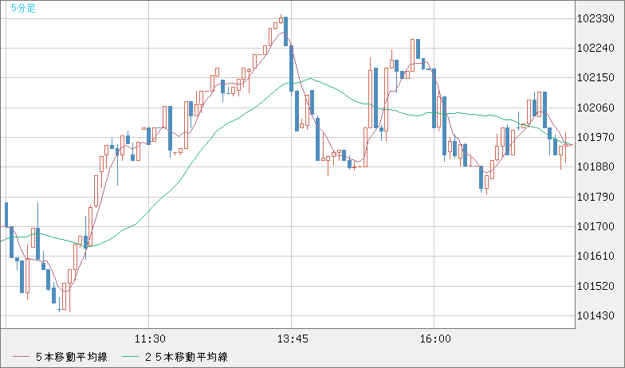
Task: Click the 101610 price axis label
Action: (596, 256)
